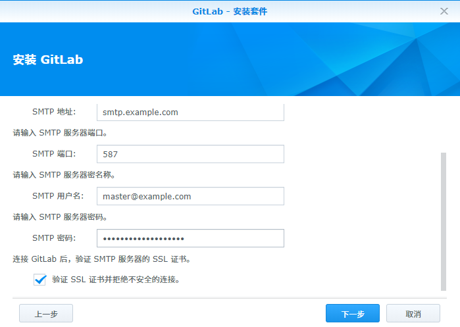460x327 pixels.
Task: Click the text 请输入 SMTP 服务器端口。
Action: 60,133
